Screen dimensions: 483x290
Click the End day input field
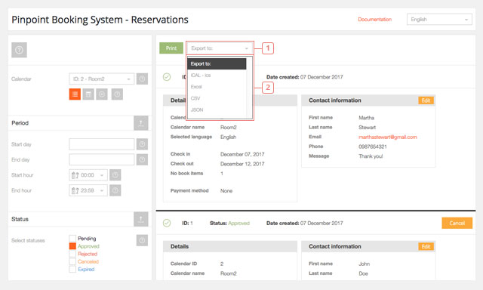tap(102, 159)
